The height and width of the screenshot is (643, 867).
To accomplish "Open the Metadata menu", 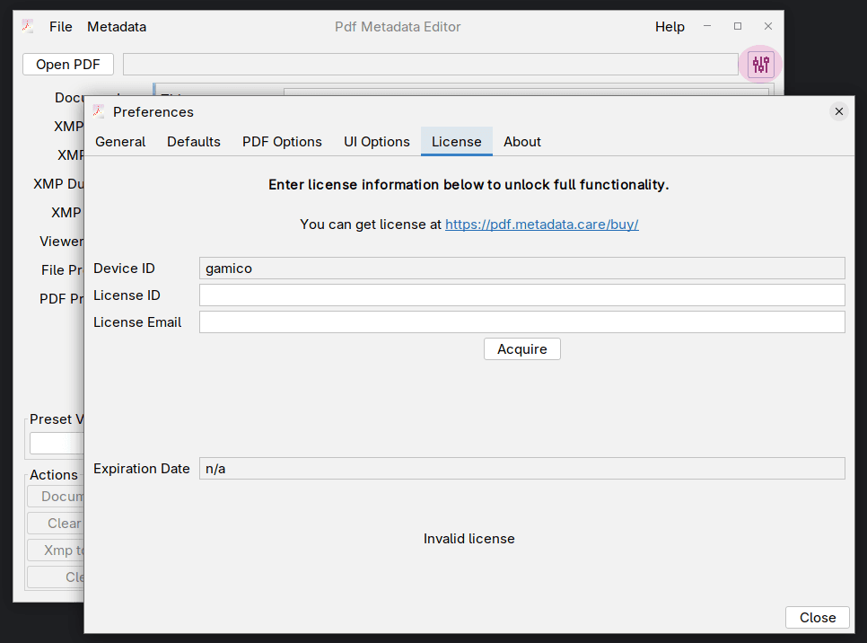I will click(x=116, y=26).
